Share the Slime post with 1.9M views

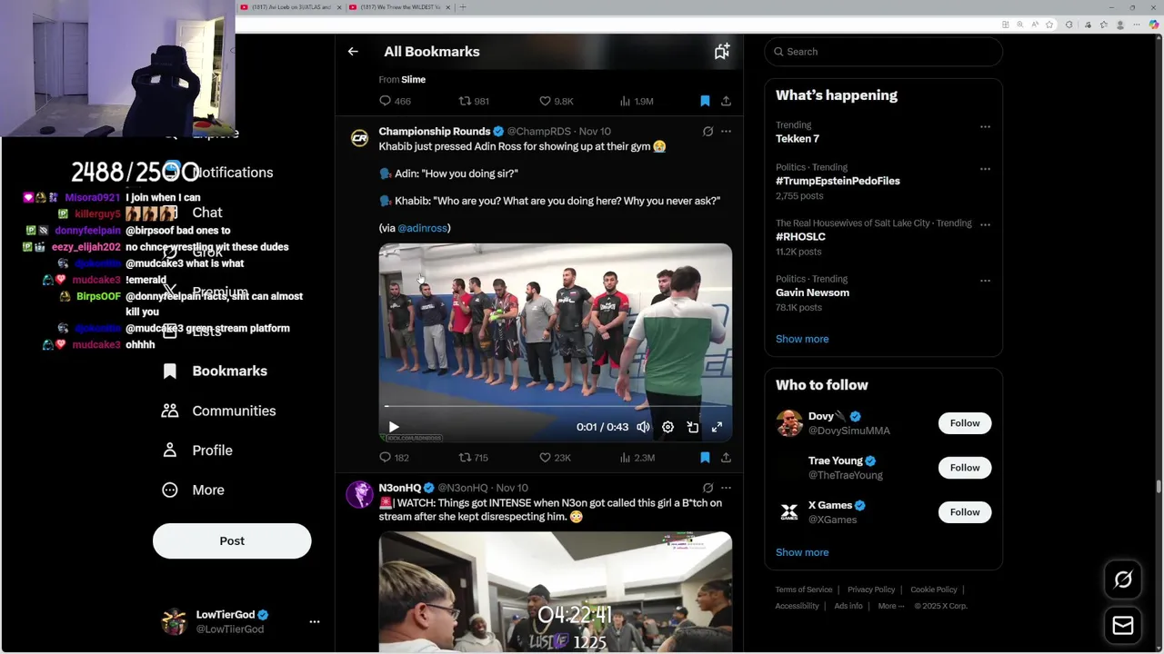click(726, 101)
